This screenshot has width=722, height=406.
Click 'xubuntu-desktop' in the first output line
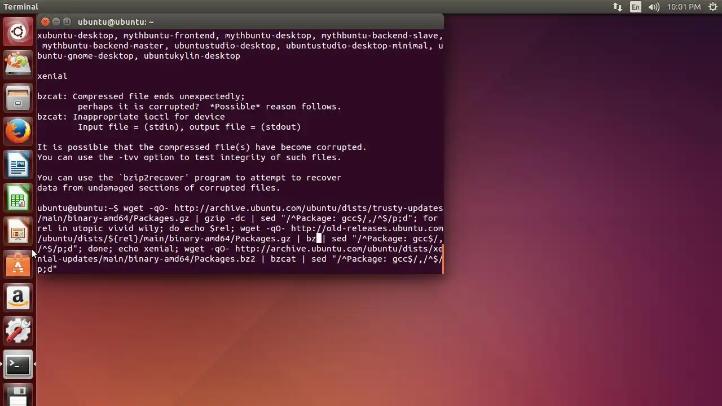pos(75,36)
